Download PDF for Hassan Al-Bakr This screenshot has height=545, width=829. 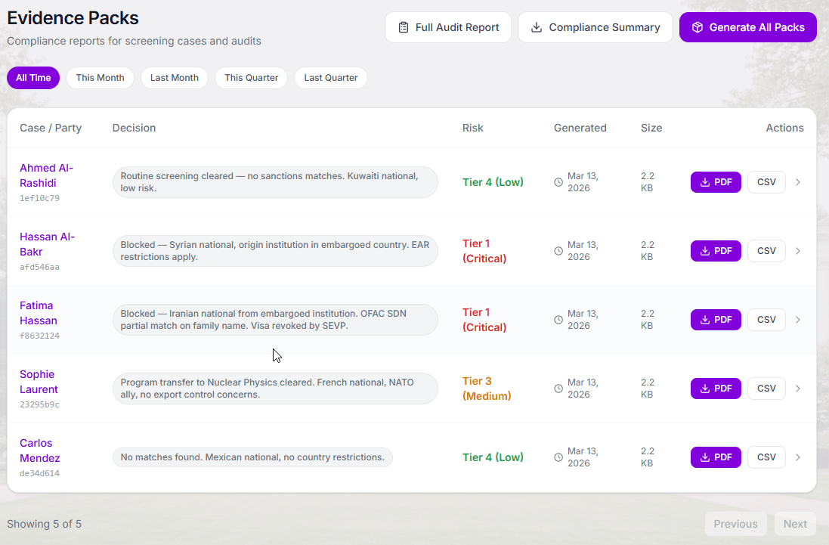(716, 251)
